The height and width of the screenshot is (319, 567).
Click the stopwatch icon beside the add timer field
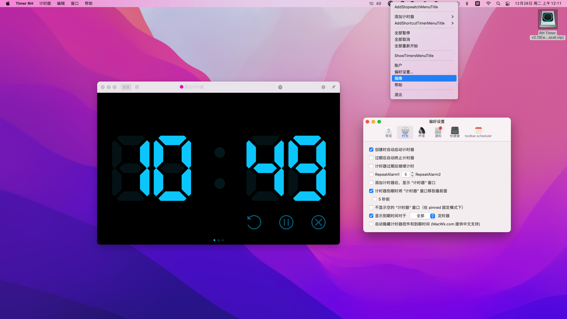(x=280, y=87)
